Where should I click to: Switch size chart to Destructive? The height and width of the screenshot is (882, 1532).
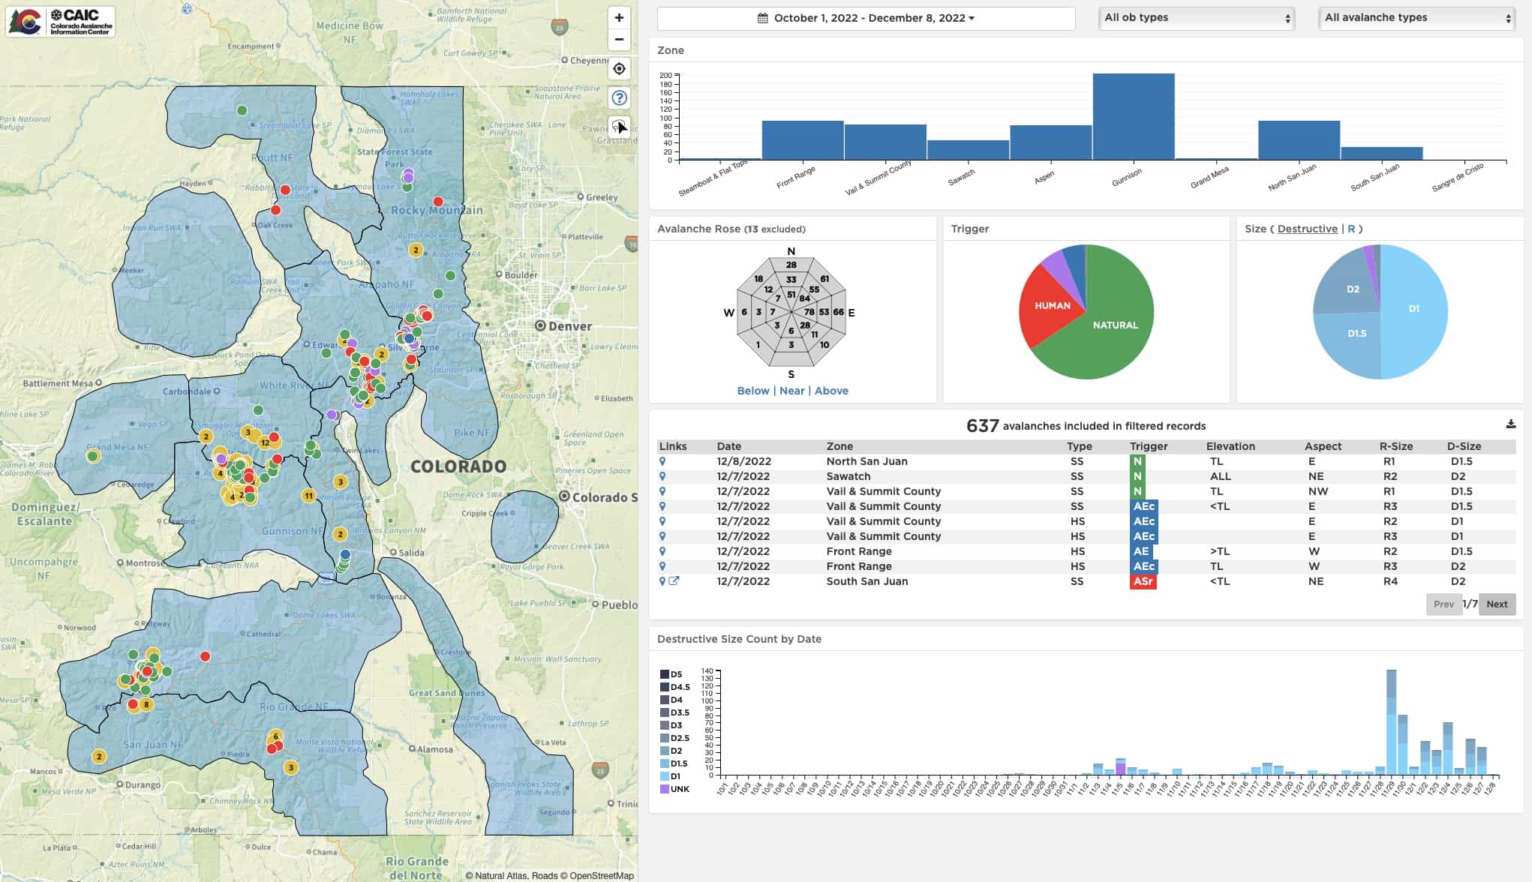coord(1307,229)
